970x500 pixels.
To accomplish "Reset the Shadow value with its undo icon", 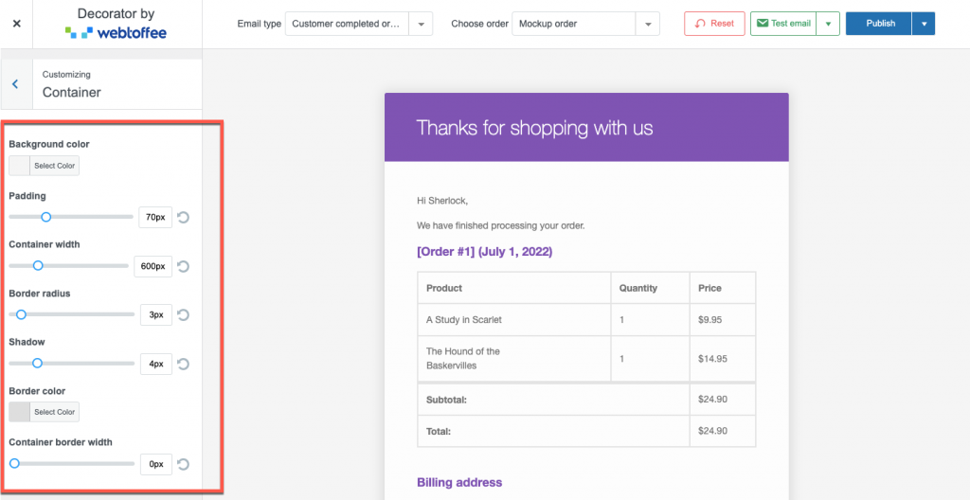I will [x=183, y=364].
